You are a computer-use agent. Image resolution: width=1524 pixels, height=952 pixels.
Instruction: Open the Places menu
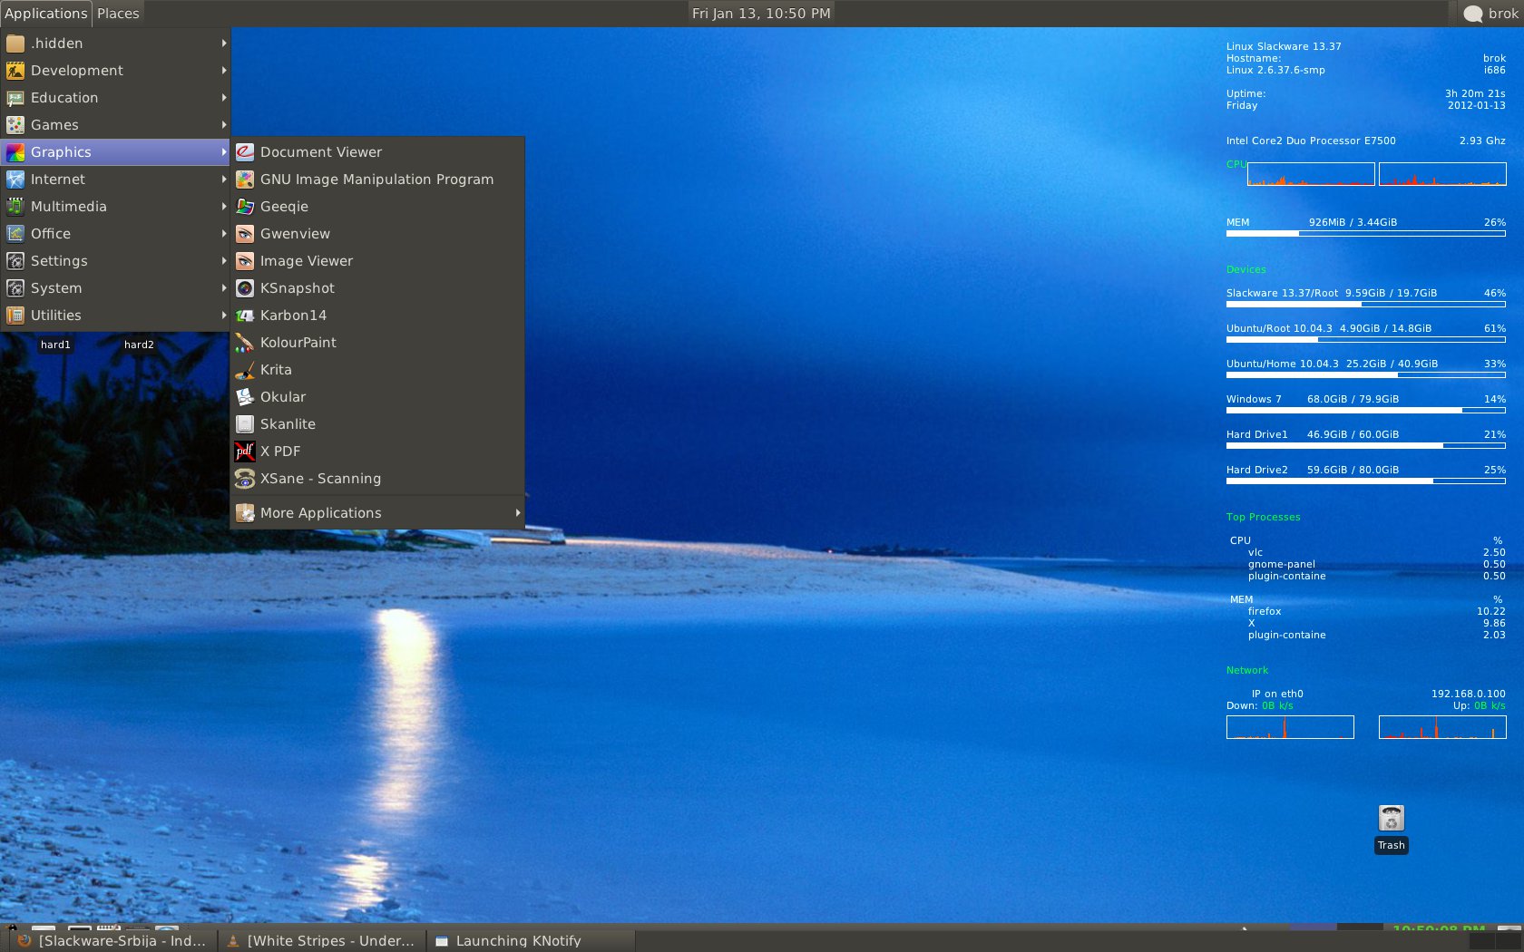tap(118, 14)
